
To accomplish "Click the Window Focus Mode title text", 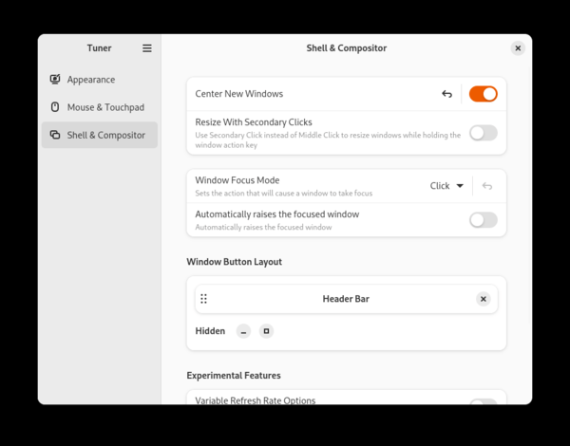I will tap(237, 180).
